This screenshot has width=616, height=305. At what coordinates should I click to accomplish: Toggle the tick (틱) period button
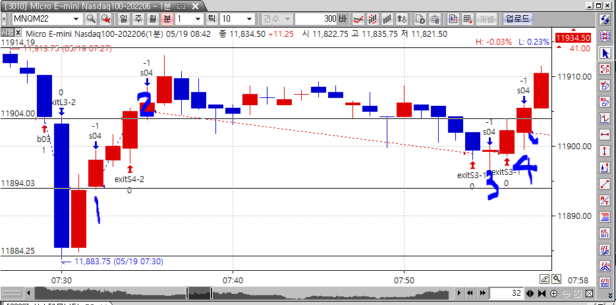pyautogui.click(x=211, y=18)
